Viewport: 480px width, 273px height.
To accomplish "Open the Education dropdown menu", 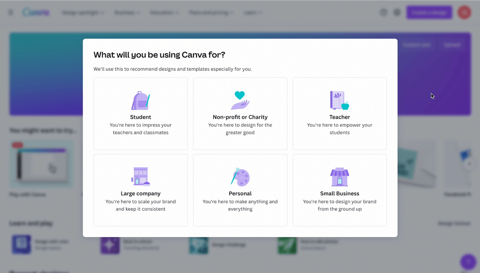I will (164, 12).
